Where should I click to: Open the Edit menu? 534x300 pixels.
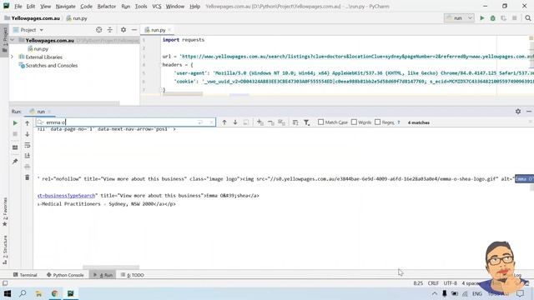[31, 6]
